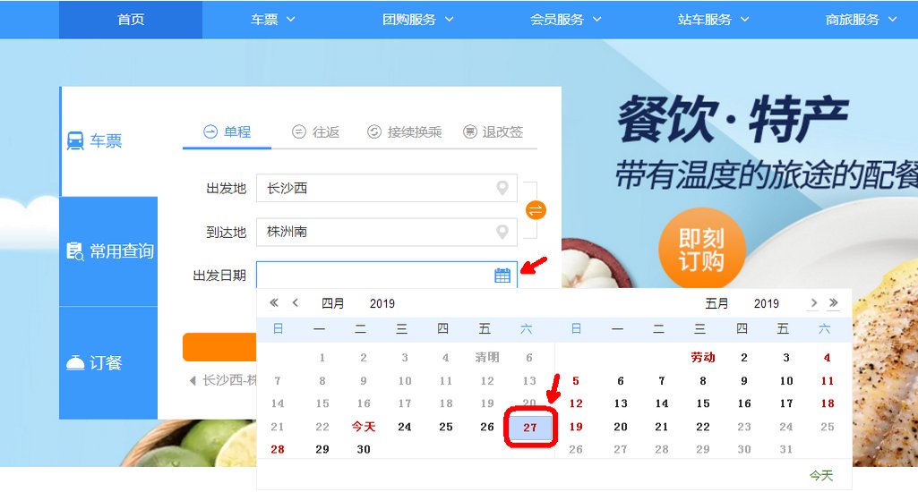918x492 pixels.
Task: Select April 29 in calendar
Action: pos(322,449)
